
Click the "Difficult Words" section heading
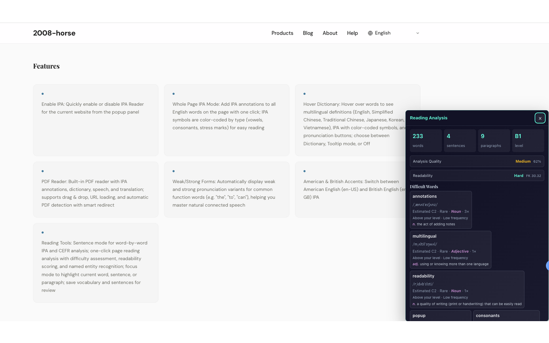(424, 187)
